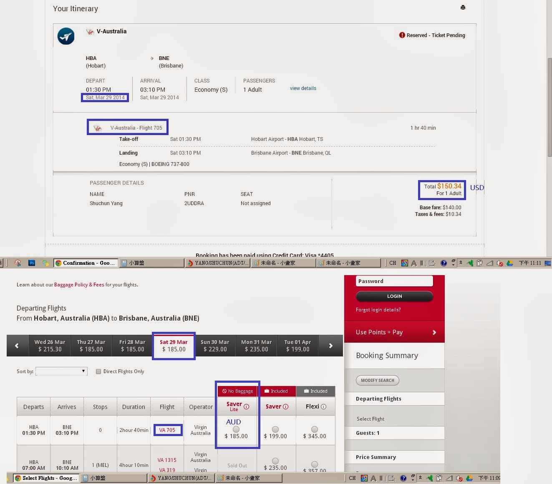Click the Google Drive tray icon in Select Flights taskbar
The height and width of the screenshot is (484, 552).
click(469, 478)
